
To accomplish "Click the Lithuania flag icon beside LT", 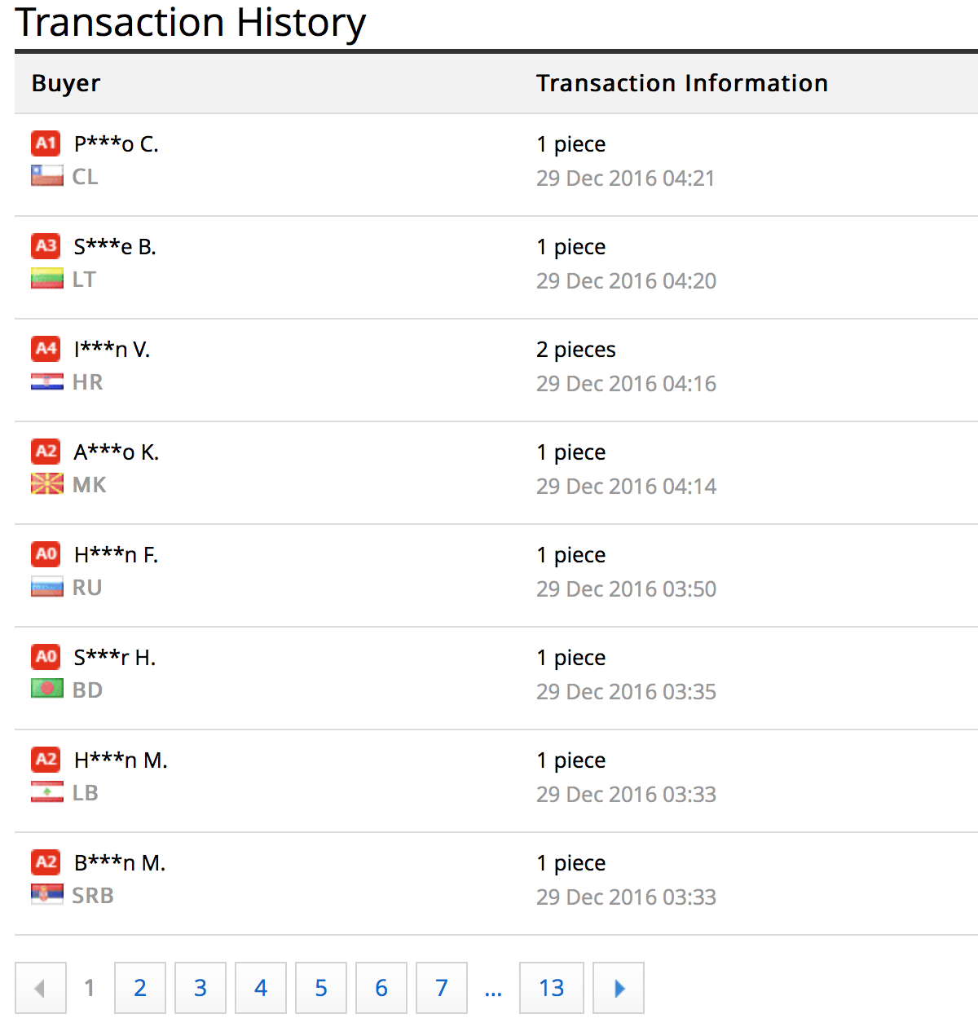I will [47, 279].
